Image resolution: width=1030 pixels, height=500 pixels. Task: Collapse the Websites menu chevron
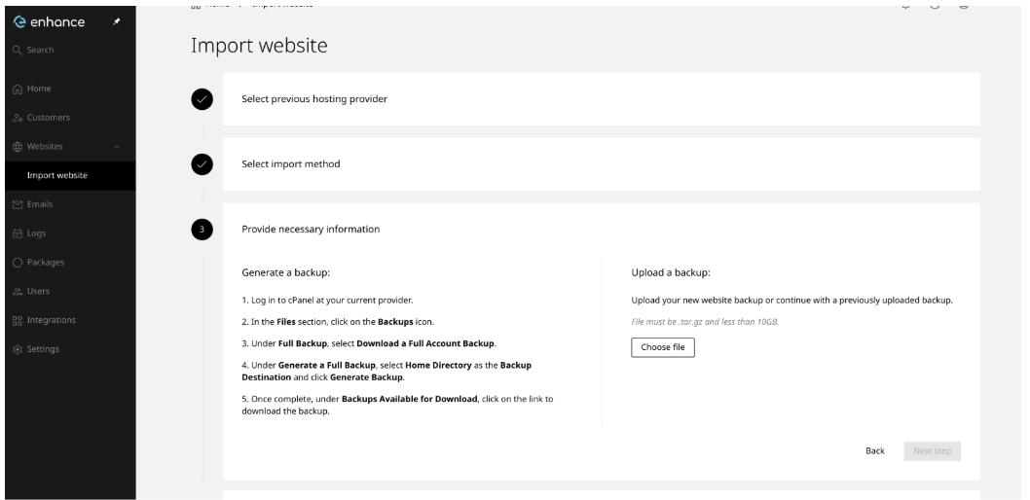(x=117, y=147)
